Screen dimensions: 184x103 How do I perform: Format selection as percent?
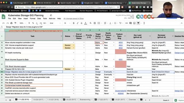point(33,23)
